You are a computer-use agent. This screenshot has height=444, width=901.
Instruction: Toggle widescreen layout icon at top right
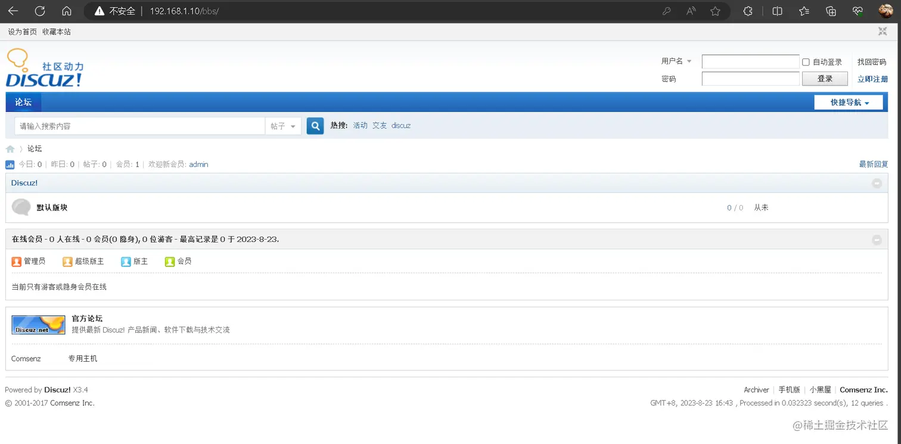[883, 32]
